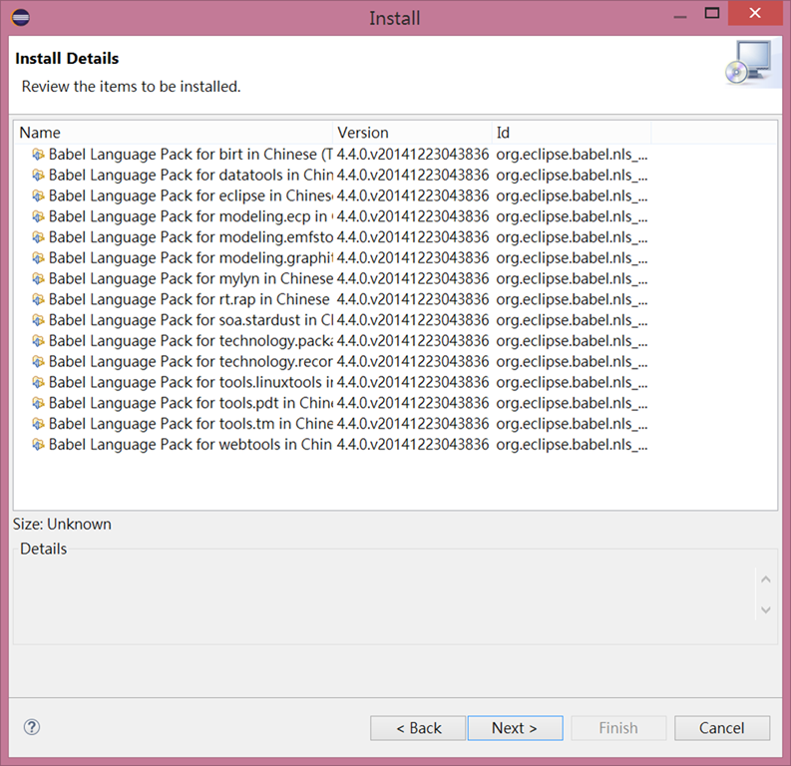Sort the list by the Name column header
The height and width of the screenshot is (766, 791).
click(174, 133)
